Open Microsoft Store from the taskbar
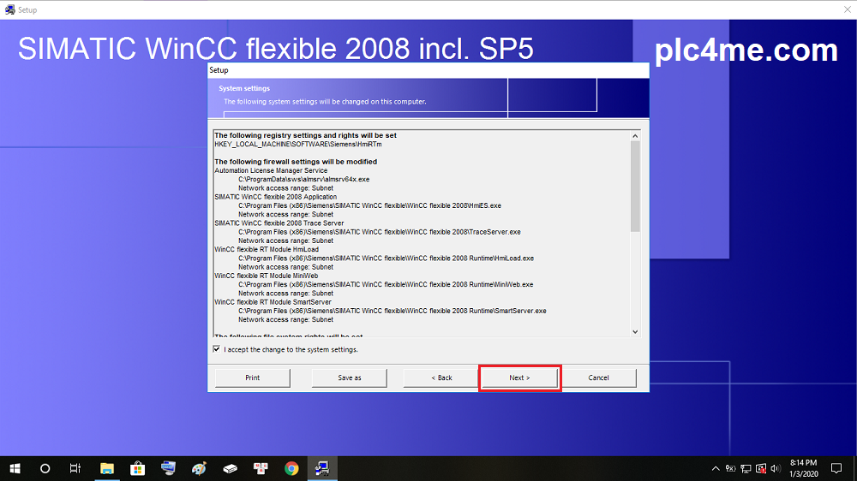Viewport: 857px width, 481px height. click(137, 468)
